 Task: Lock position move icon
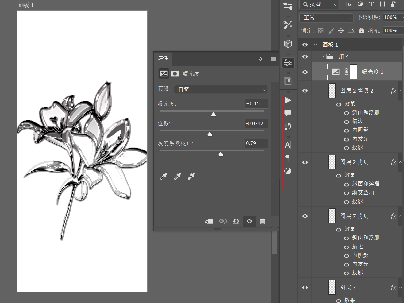[341, 31]
